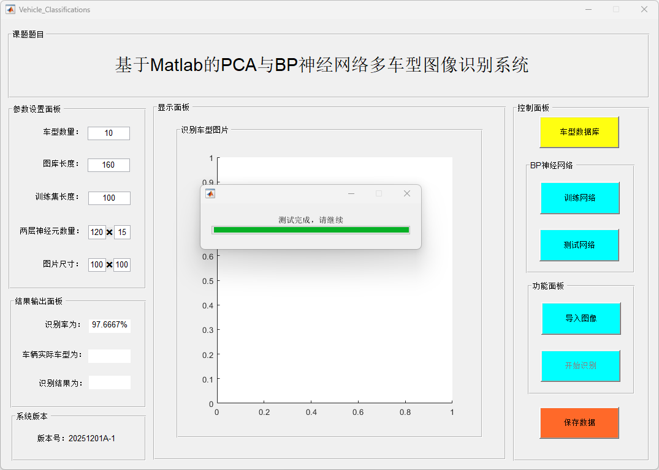Image resolution: width=659 pixels, height=470 pixels.
Task: Select the 图库长度 value field
Action: pyautogui.click(x=109, y=165)
